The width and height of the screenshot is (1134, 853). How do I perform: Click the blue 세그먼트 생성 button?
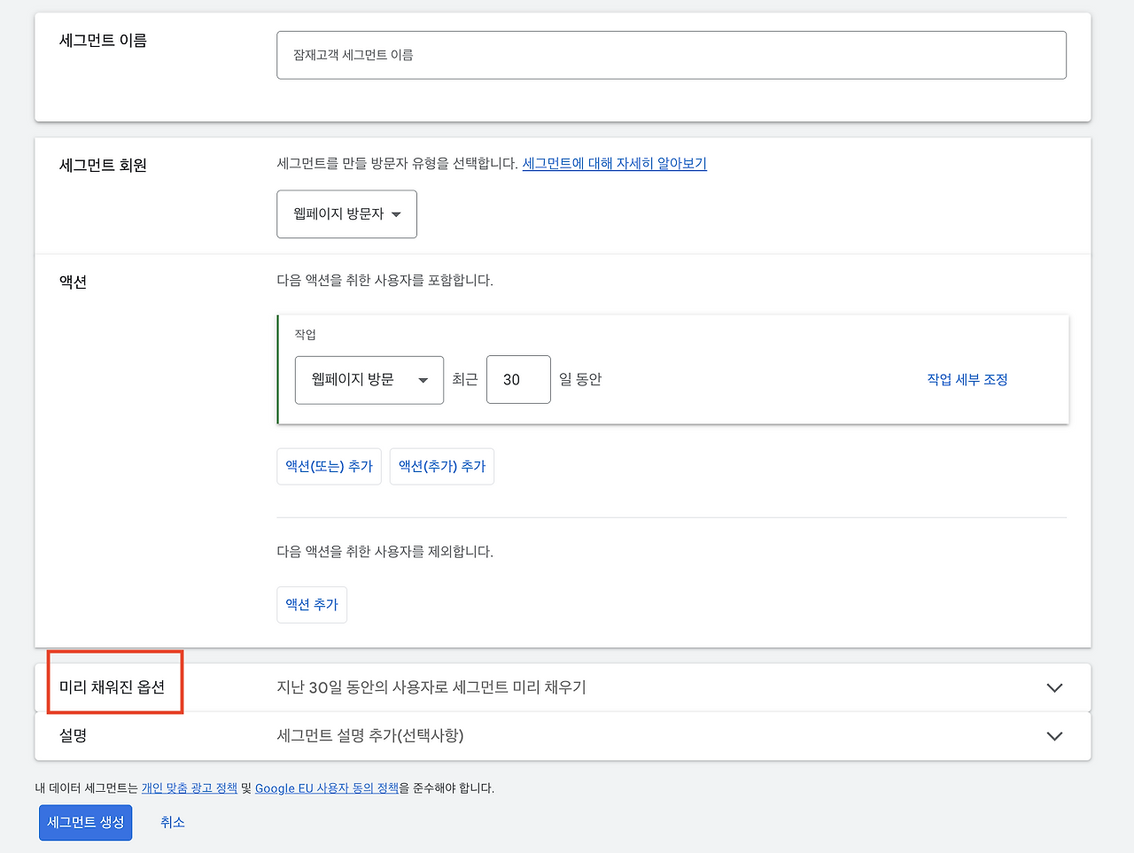click(x=85, y=822)
